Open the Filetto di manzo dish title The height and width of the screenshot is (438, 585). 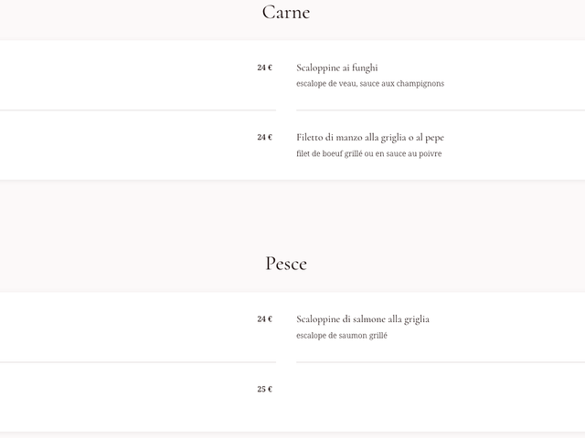(370, 138)
